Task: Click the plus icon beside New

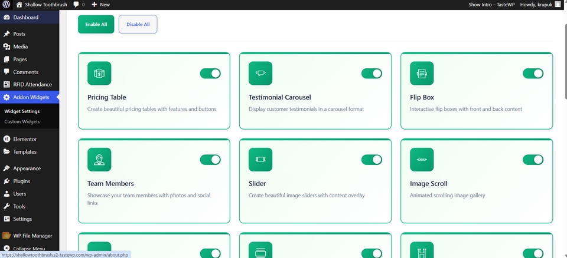Action: 94,5
